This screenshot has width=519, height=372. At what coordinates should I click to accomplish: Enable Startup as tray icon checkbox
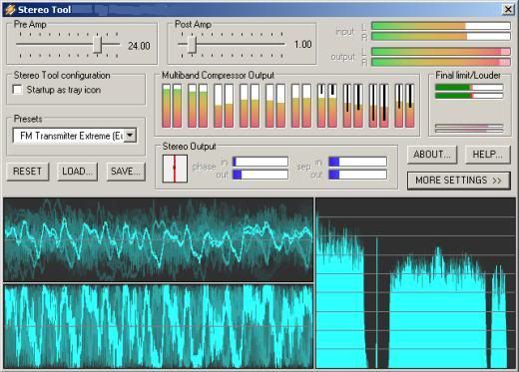(x=17, y=90)
